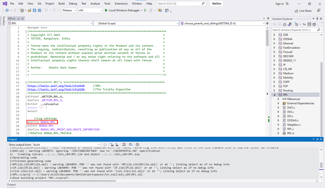Click the Save All toolbar icon
The width and height of the screenshot is (325, 188).
pyautogui.click(x=39, y=10)
